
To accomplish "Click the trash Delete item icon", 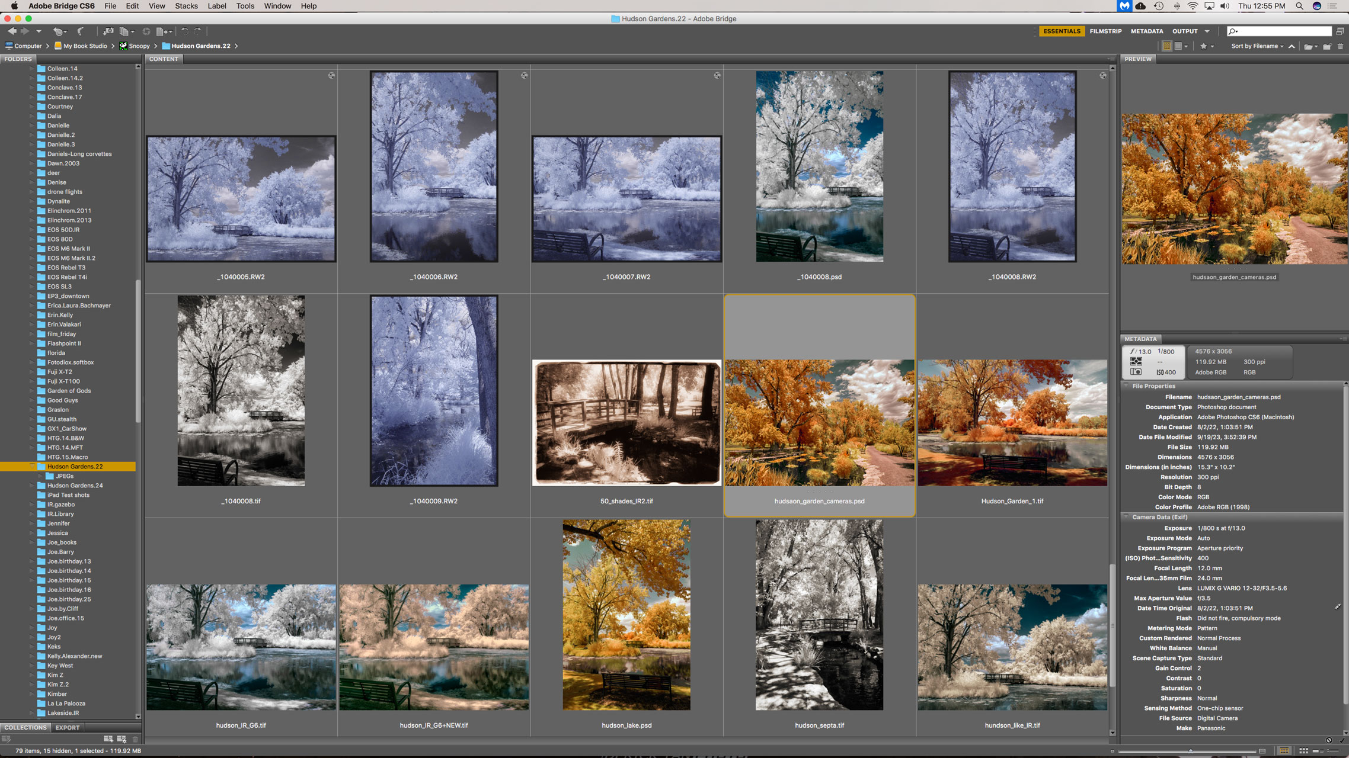I will coord(1340,46).
